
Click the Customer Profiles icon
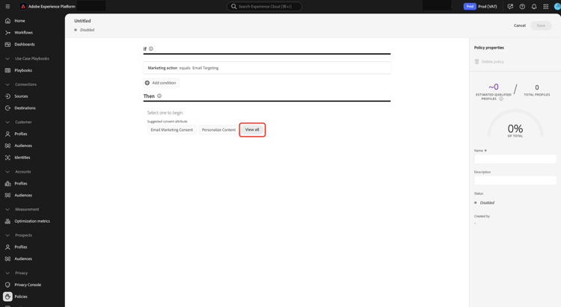coord(7,134)
